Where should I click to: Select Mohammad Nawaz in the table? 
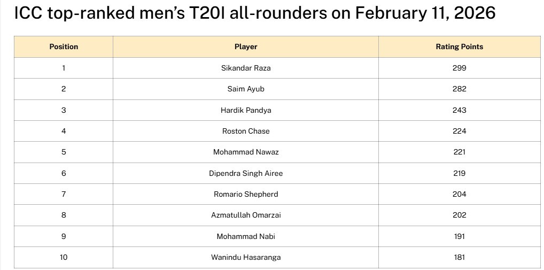coord(246,152)
